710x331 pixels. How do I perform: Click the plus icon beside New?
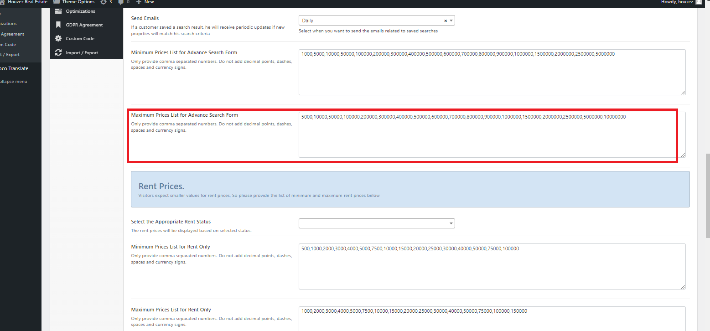coord(139,2)
